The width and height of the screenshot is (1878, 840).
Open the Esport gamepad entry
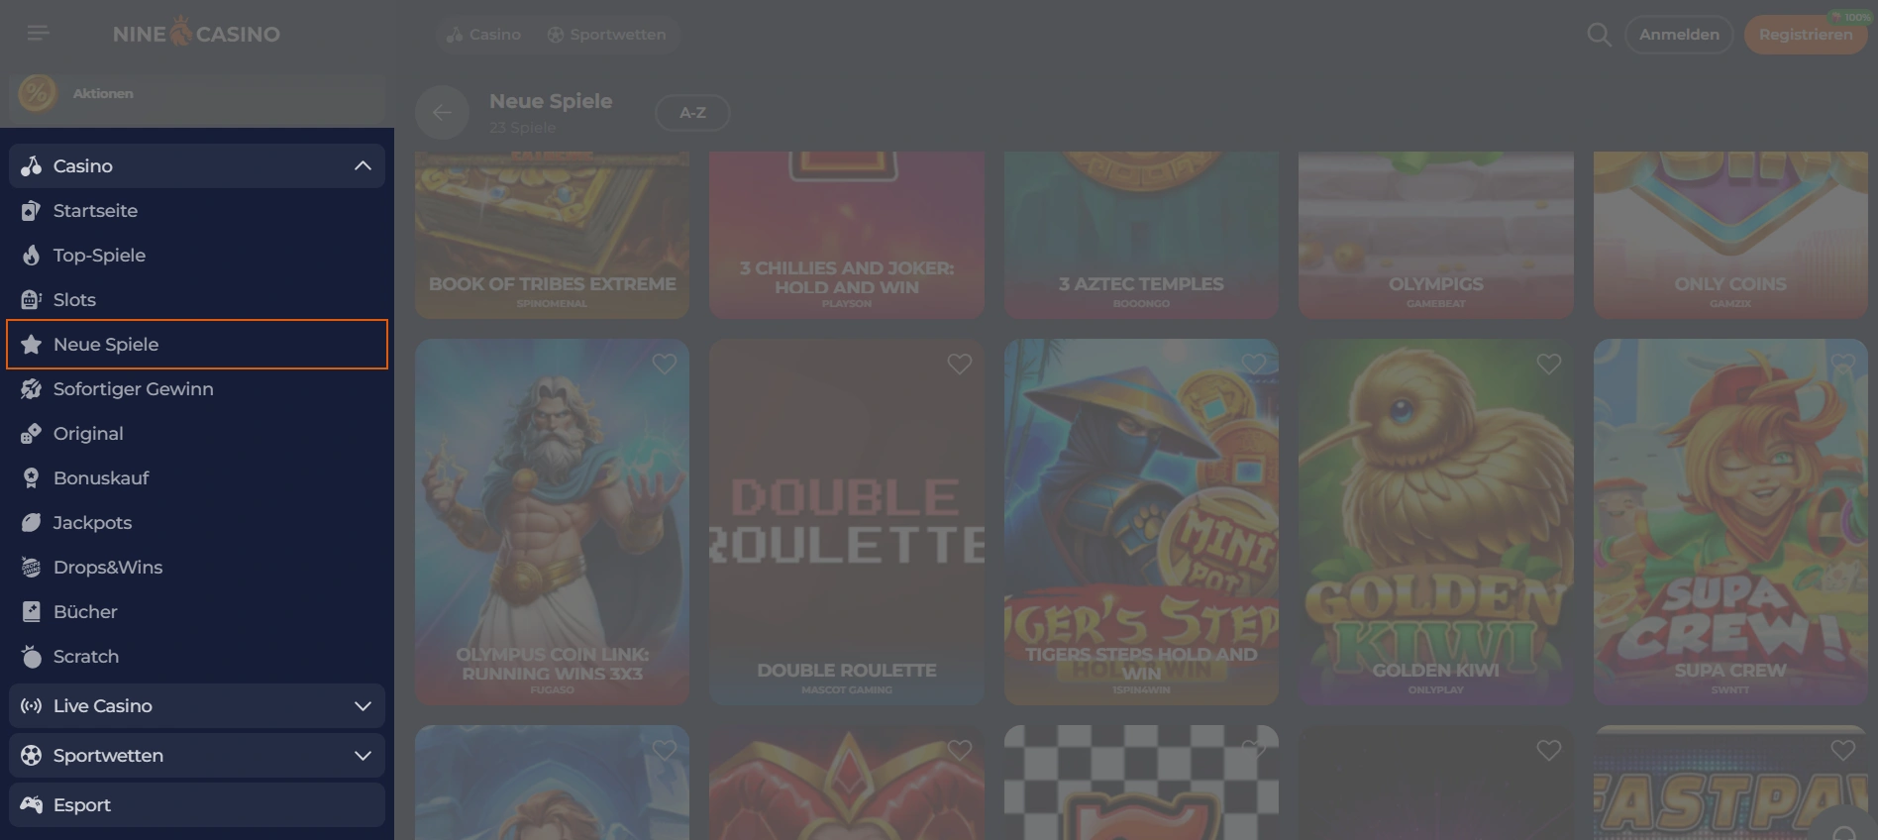81,805
